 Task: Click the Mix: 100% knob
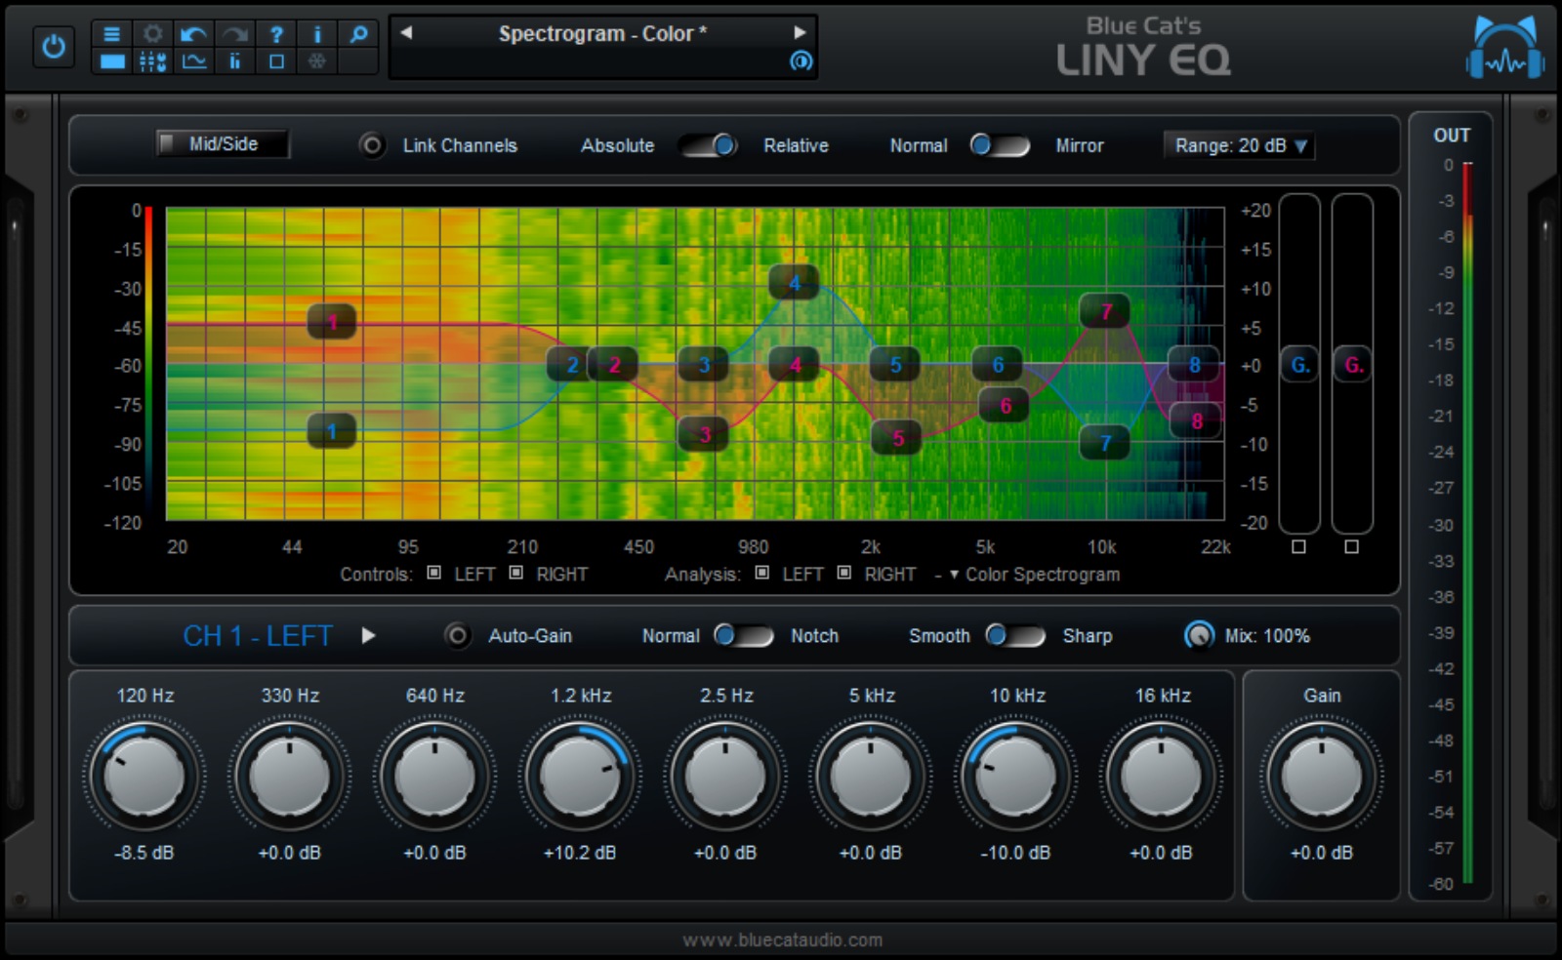tap(1199, 635)
